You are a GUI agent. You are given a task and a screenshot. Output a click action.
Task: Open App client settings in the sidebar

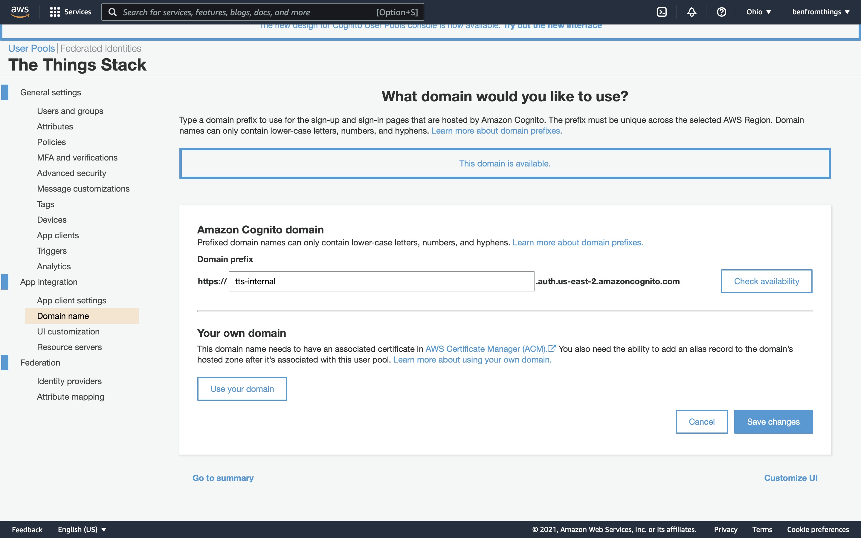coord(71,300)
